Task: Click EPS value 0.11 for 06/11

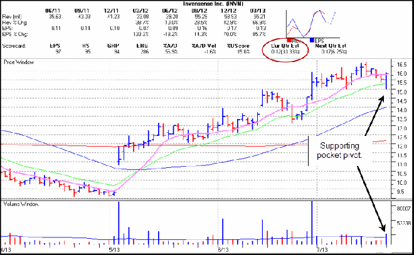Action: 56,28
